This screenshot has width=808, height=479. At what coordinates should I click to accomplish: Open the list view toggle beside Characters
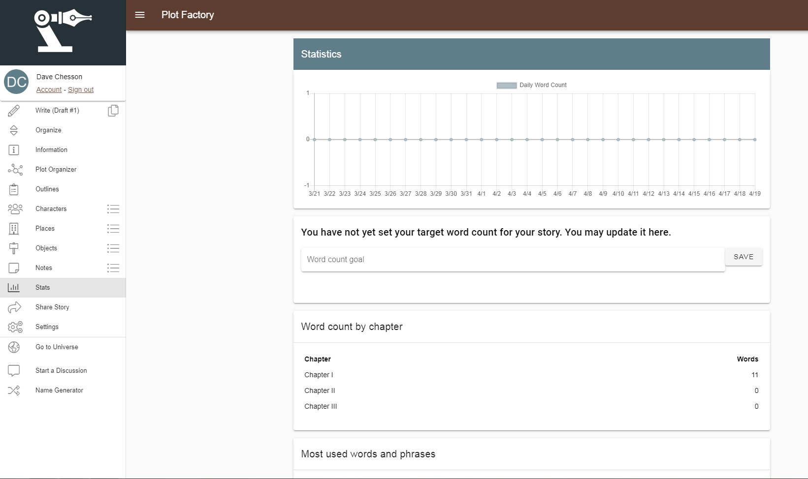113,209
